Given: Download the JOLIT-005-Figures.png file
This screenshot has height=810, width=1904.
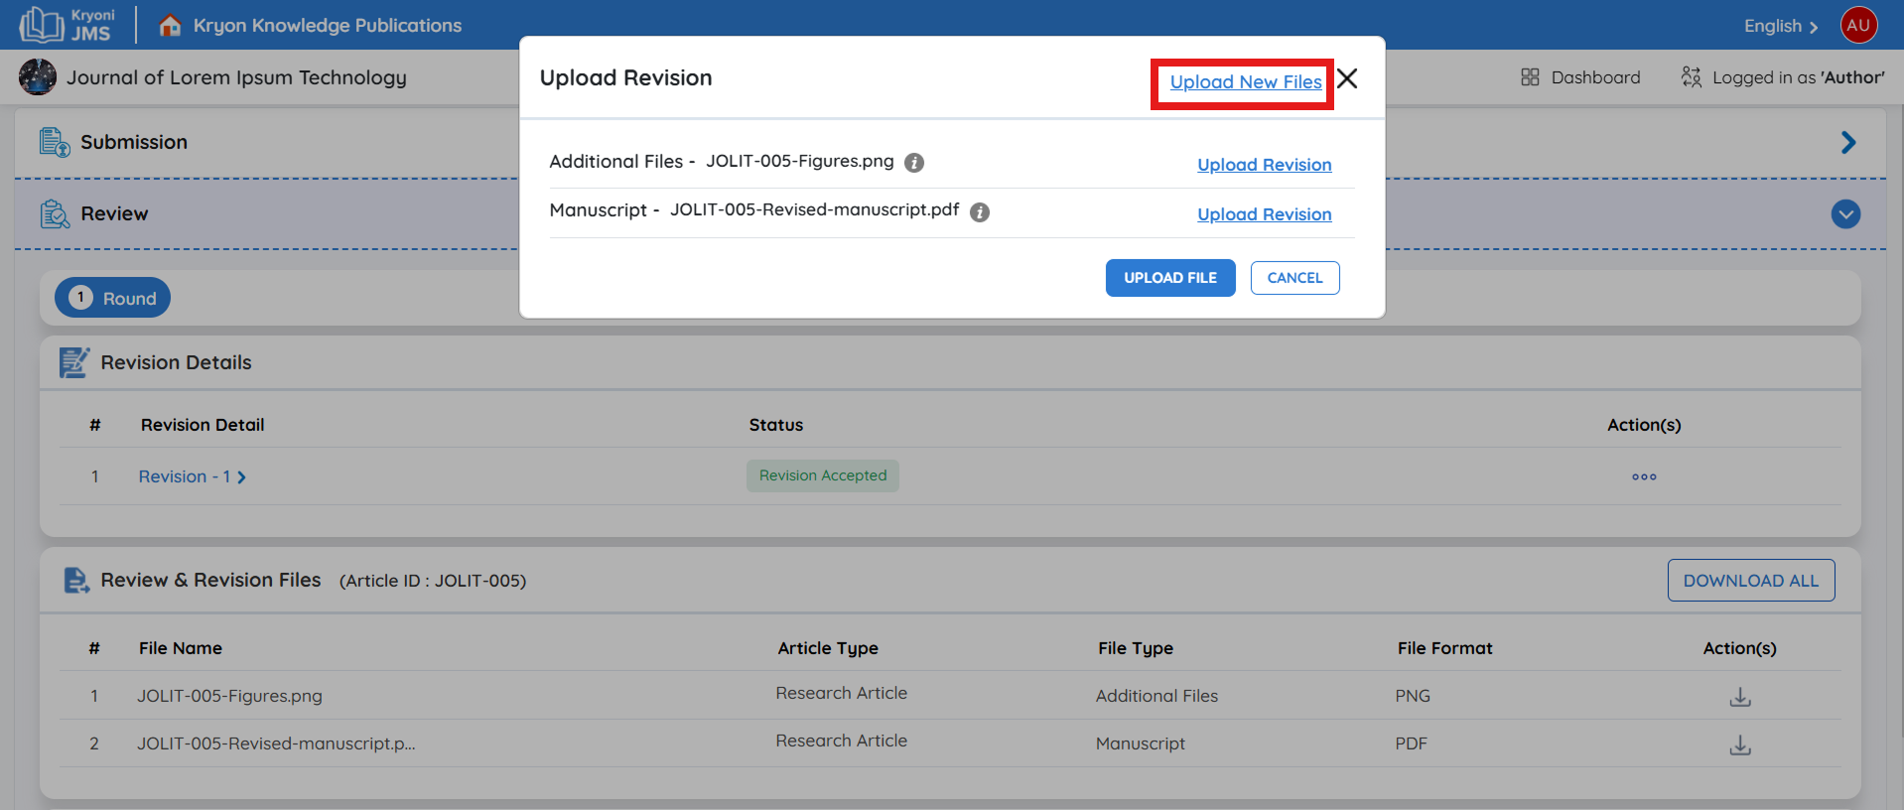Looking at the screenshot, I should pyautogui.click(x=1739, y=697).
